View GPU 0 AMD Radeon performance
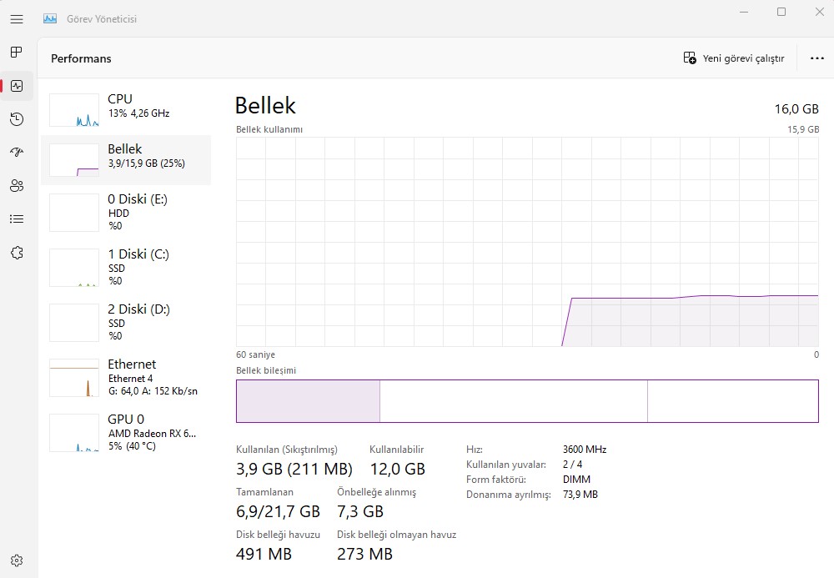The width and height of the screenshot is (834, 578). [x=125, y=432]
